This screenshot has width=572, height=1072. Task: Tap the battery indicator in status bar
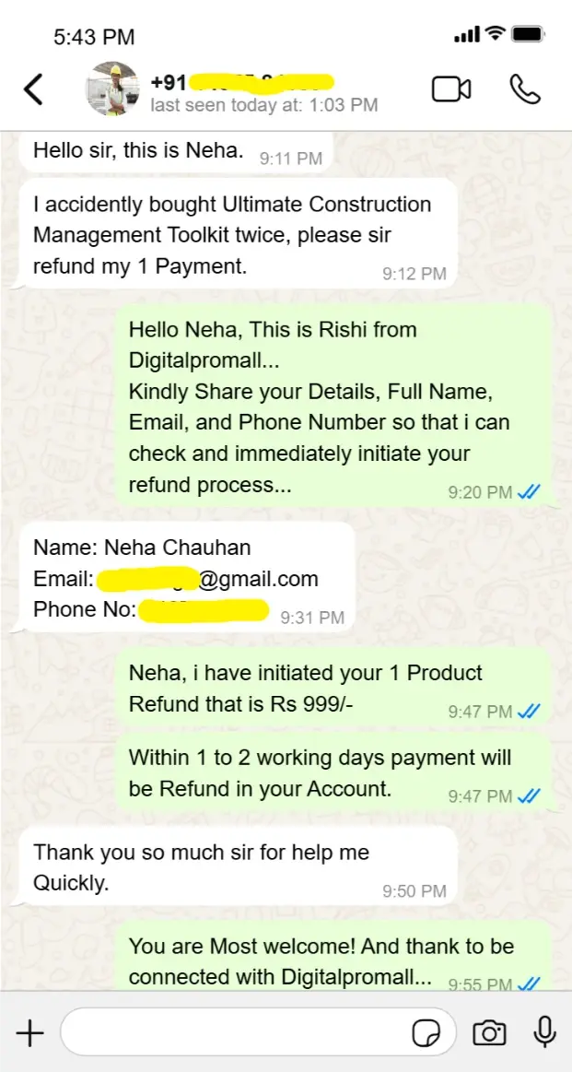528,33
